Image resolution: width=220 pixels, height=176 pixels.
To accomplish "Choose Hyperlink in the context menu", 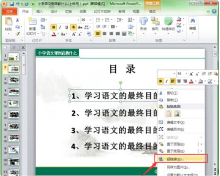I will [181, 159].
